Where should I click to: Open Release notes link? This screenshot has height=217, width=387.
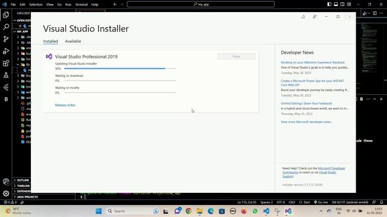pyautogui.click(x=65, y=105)
